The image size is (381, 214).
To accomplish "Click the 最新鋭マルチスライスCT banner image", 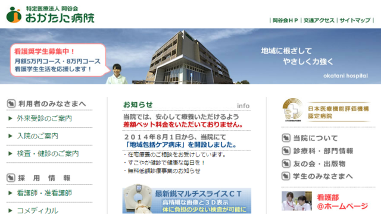I will pyautogui.click(x=186, y=199).
